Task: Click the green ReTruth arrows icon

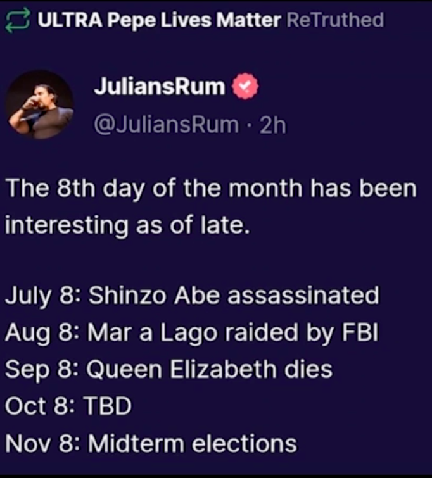Action: point(18,20)
